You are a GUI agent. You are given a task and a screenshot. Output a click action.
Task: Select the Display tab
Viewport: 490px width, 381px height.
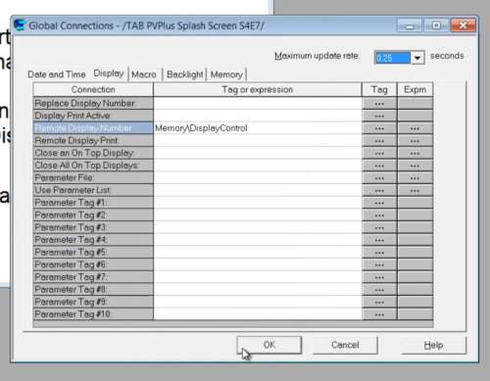coord(109,73)
